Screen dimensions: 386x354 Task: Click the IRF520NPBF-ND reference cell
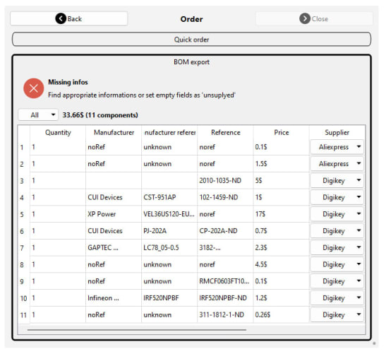click(x=226, y=298)
